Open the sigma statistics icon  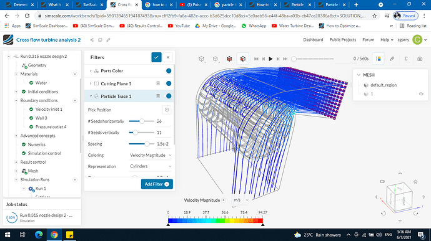[x=406, y=59]
